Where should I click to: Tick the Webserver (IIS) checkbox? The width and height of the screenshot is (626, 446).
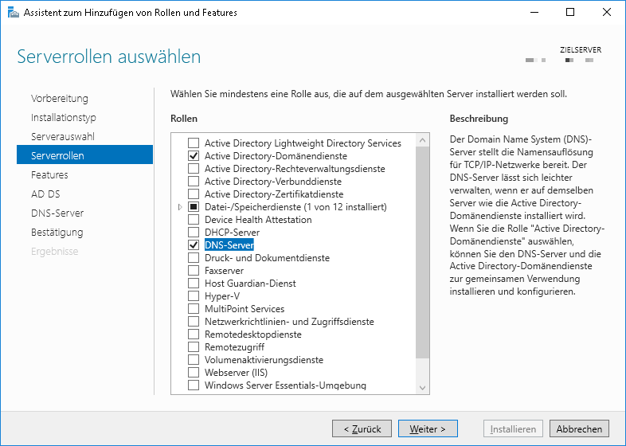tap(193, 373)
